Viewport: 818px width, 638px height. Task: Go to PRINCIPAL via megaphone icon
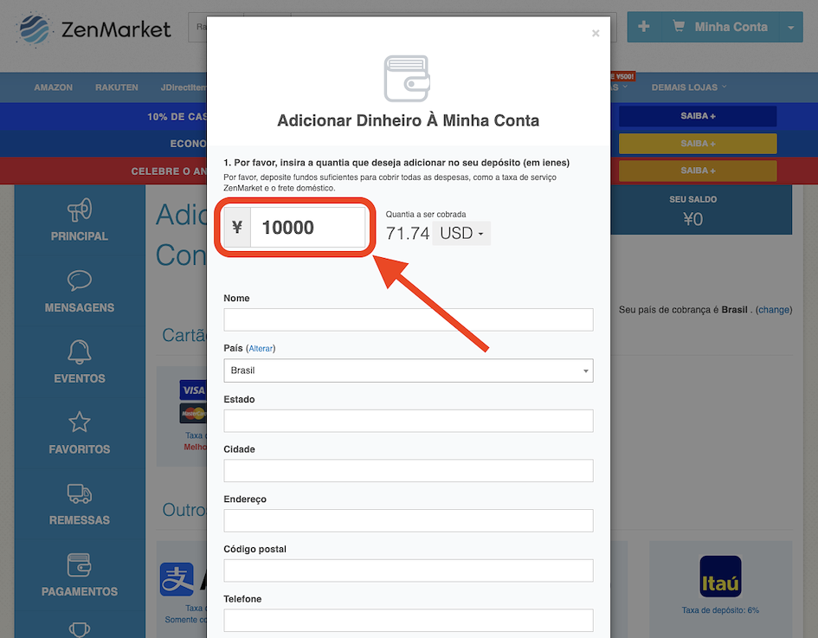80,209
